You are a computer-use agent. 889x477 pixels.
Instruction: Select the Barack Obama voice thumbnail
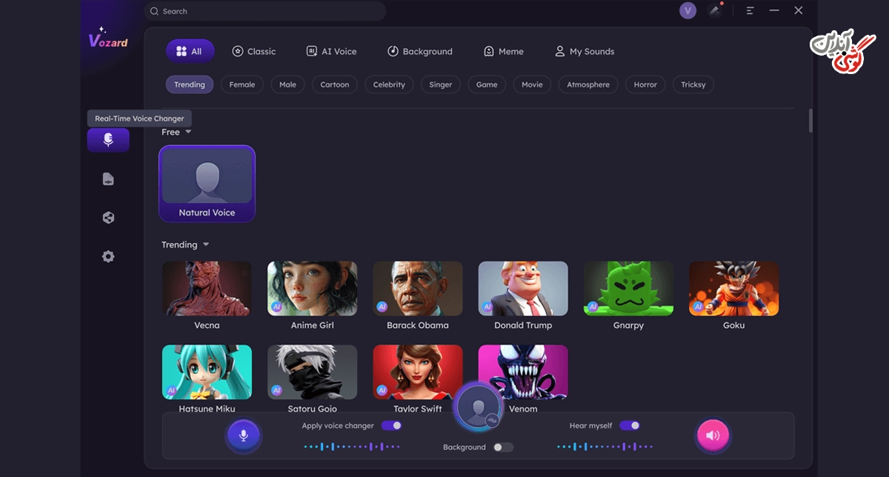(418, 288)
